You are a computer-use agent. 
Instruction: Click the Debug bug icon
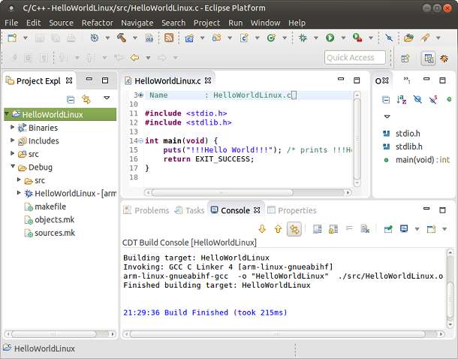303,38
